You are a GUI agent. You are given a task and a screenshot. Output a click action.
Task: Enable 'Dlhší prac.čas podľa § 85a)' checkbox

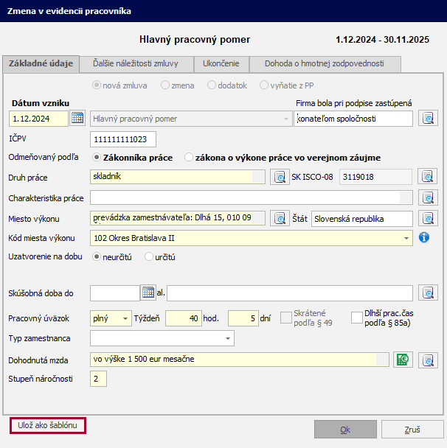(357, 318)
